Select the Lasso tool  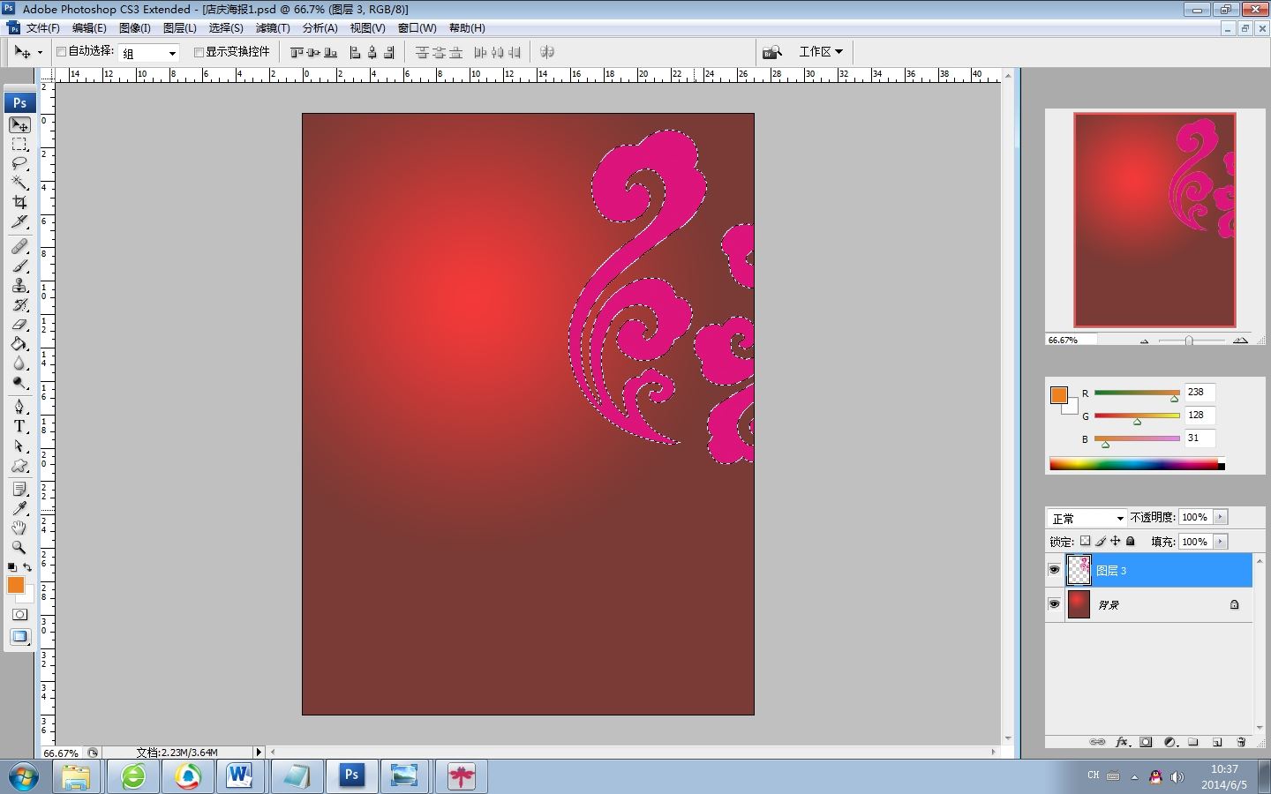coord(19,163)
